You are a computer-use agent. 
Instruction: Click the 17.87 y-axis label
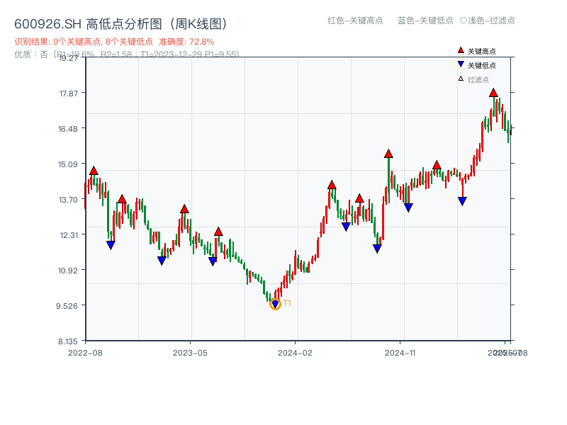pyautogui.click(x=69, y=93)
